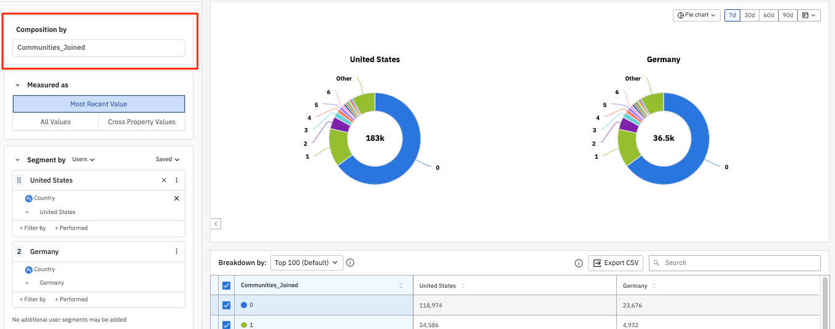Collapse the left panel with the arrow button
The height and width of the screenshot is (329, 835).
point(216,224)
